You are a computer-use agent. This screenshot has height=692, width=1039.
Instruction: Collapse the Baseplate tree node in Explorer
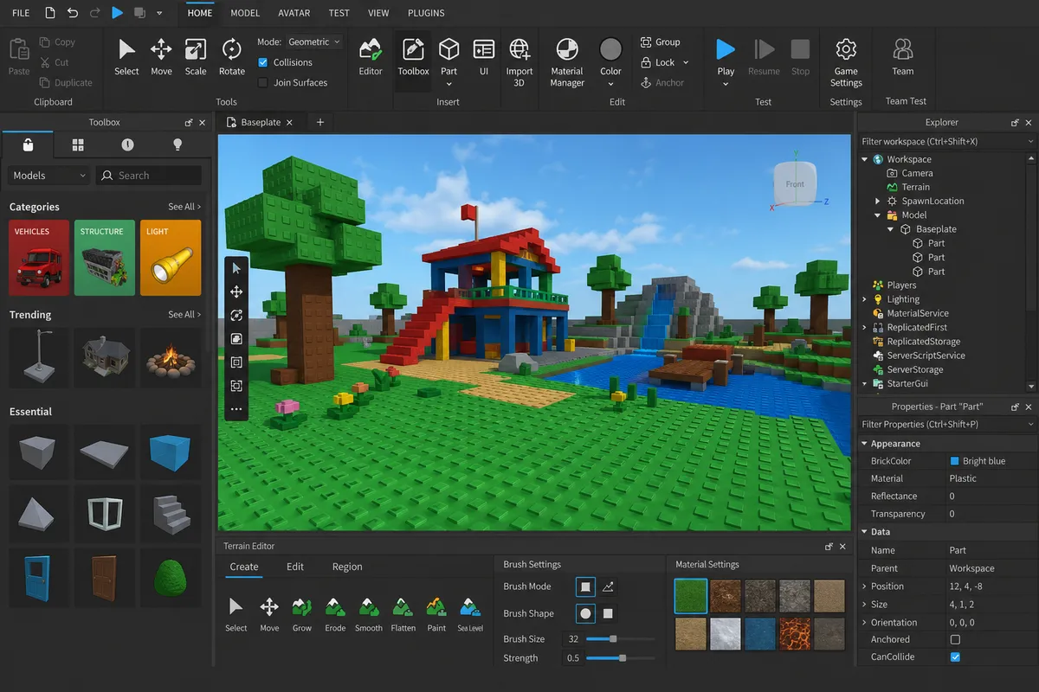[891, 229]
